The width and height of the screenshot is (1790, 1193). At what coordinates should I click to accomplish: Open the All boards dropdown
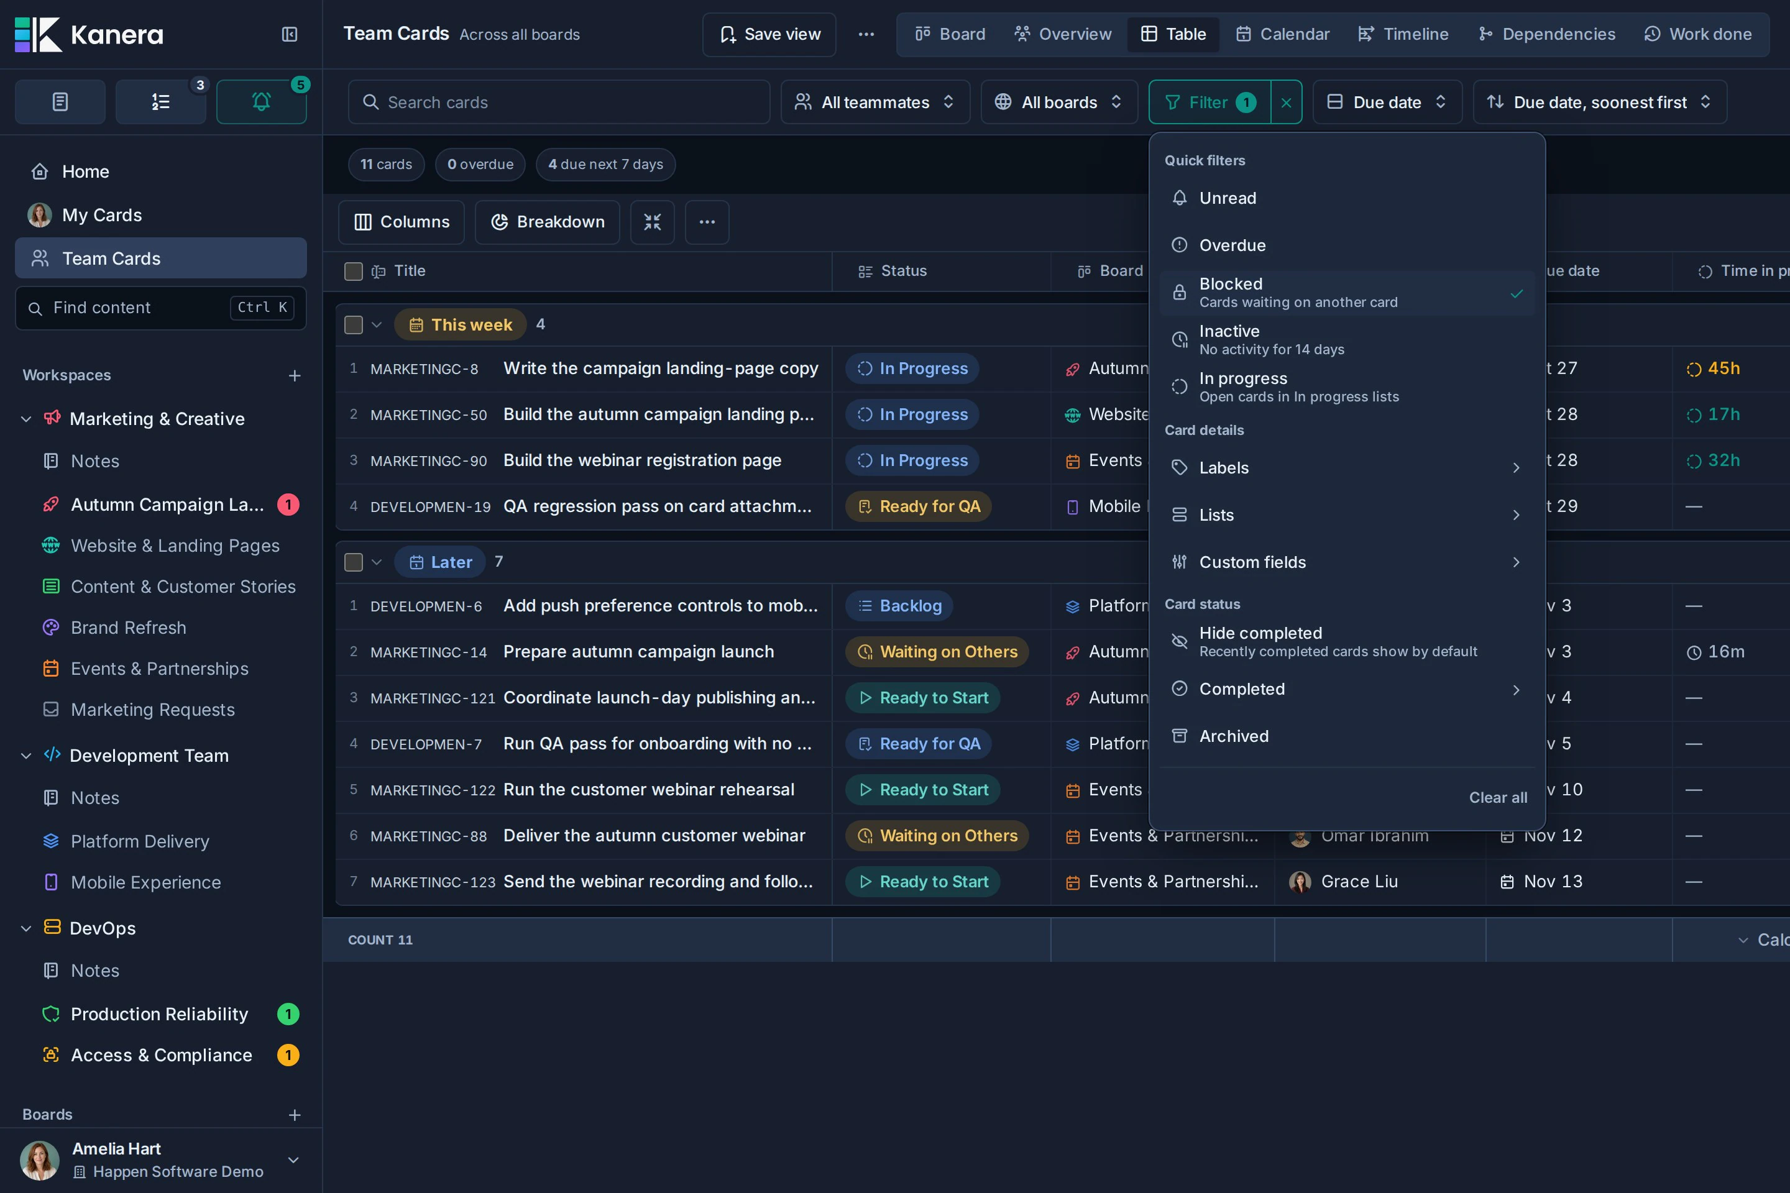point(1058,102)
